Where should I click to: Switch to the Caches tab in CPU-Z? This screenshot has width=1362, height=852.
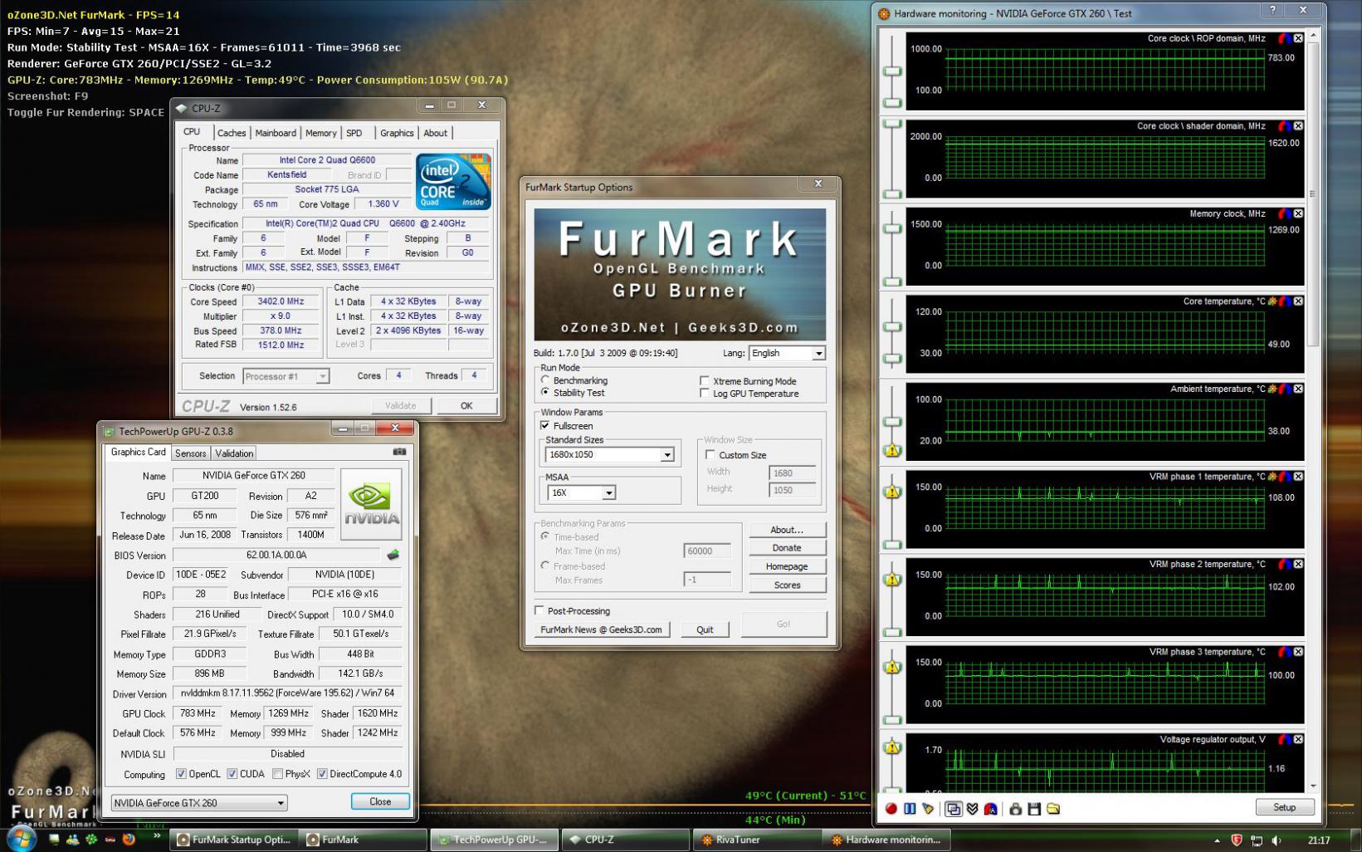[232, 133]
